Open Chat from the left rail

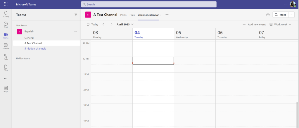coord(6,24)
